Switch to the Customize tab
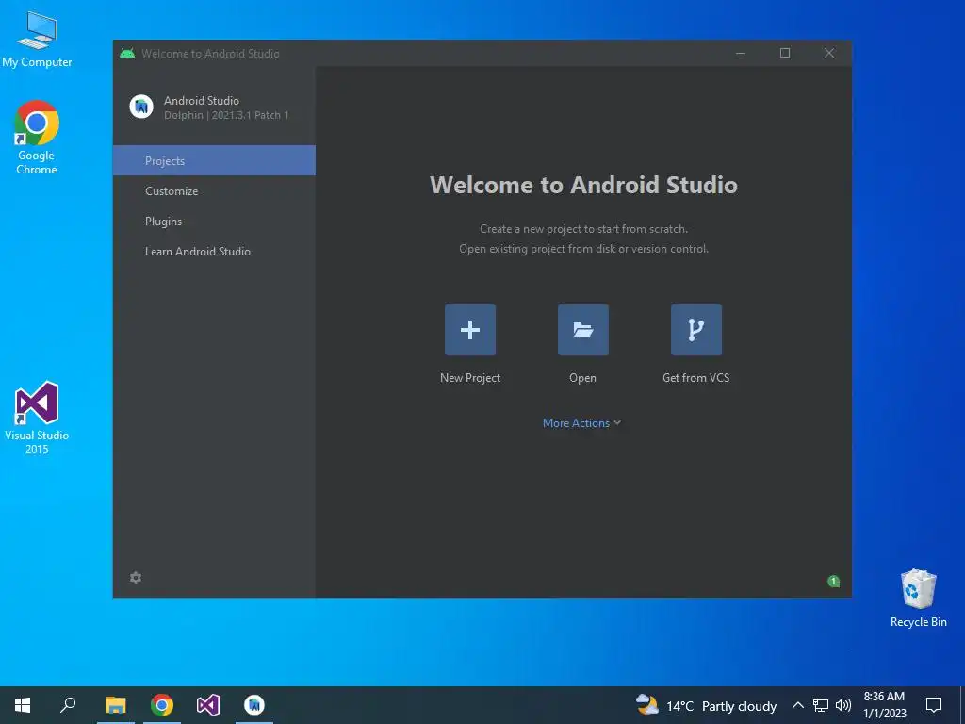Screen dimensions: 965x724 click(214, 190)
